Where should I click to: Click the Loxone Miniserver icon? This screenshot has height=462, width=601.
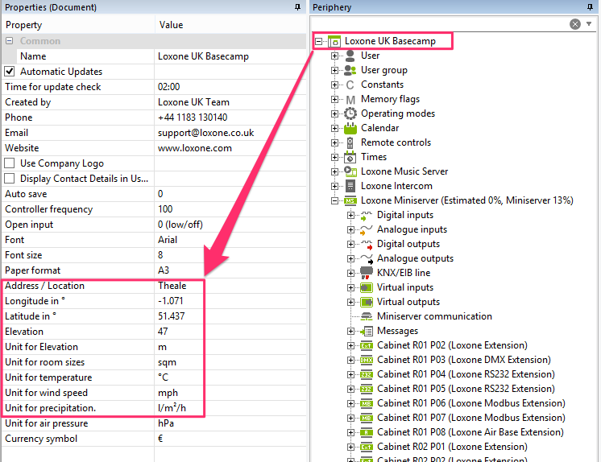[350, 200]
